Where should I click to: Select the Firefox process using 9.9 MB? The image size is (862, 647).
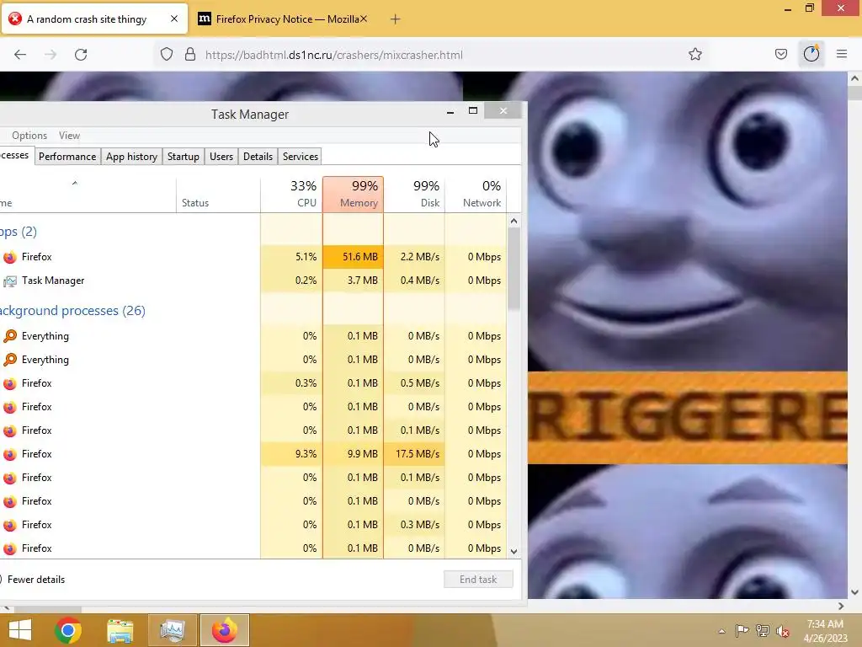(x=253, y=454)
